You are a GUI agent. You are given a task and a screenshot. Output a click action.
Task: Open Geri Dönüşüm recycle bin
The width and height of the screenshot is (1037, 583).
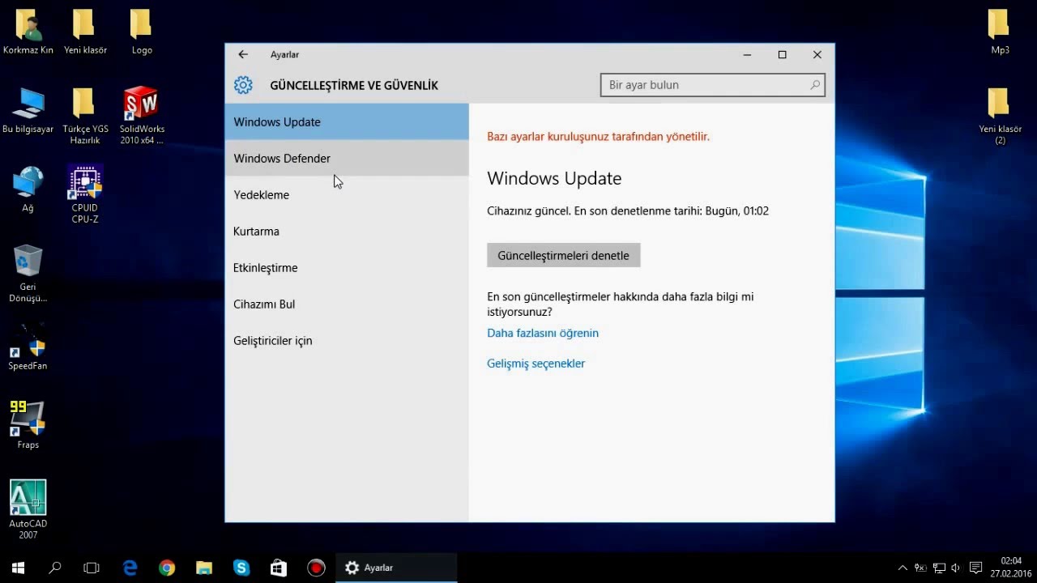pos(28,274)
